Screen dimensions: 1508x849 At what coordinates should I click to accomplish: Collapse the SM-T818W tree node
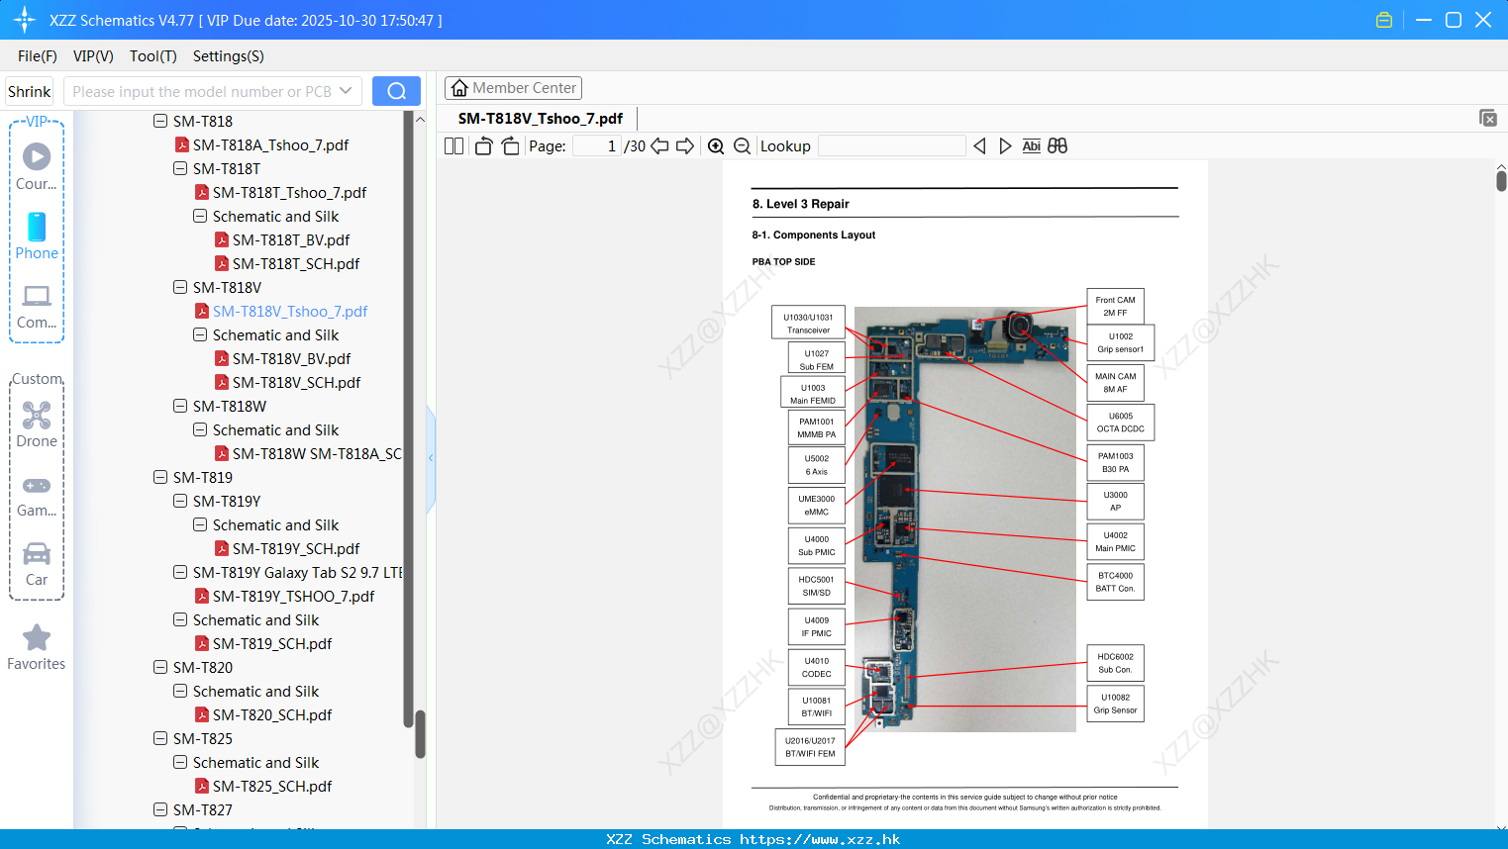pos(180,406)
